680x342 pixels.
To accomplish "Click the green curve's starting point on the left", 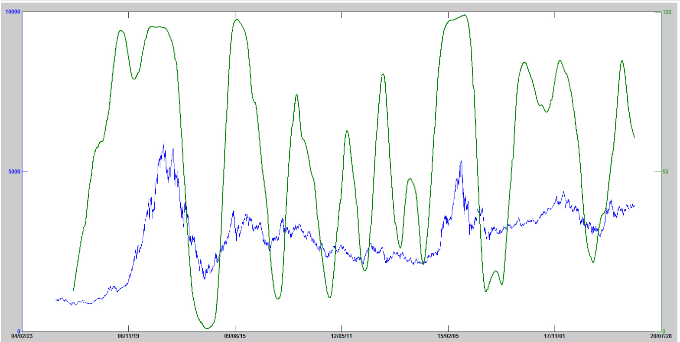I will 73,290.
